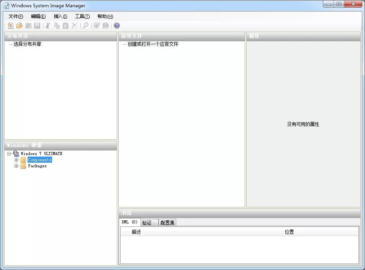365x270 pixels.
Task: Click the 位置 column header
Action: (x=320, y=232)
